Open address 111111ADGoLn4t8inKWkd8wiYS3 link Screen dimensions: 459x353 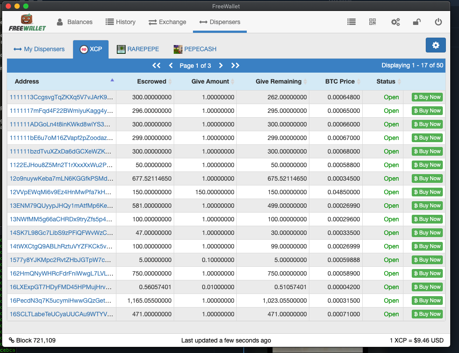pyautogui.click(x=60, y=124)
